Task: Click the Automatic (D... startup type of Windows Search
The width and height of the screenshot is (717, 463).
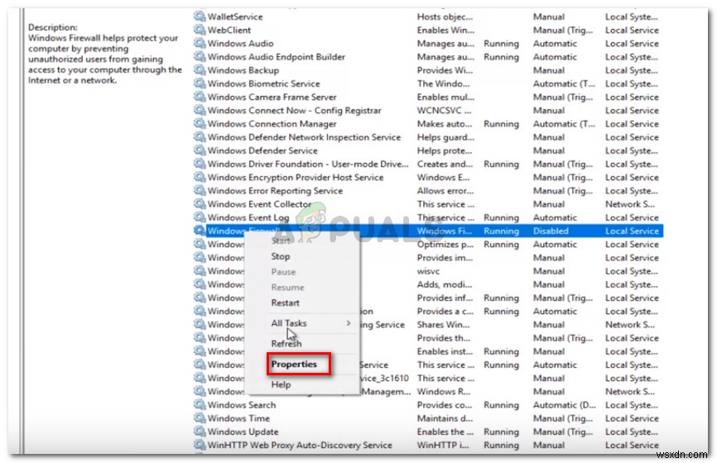Action: (564, 404)
